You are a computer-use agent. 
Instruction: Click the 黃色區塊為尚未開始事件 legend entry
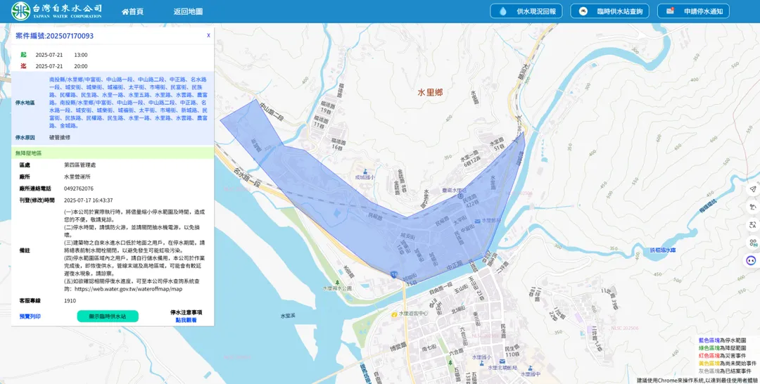pyautogui.click(x=727, y=363)
